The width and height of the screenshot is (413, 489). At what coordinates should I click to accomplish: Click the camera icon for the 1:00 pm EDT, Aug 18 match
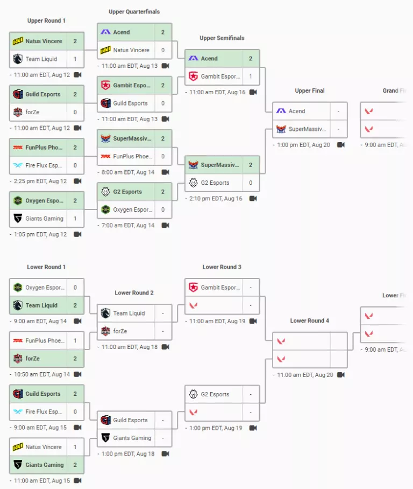(x=166, y=453)
